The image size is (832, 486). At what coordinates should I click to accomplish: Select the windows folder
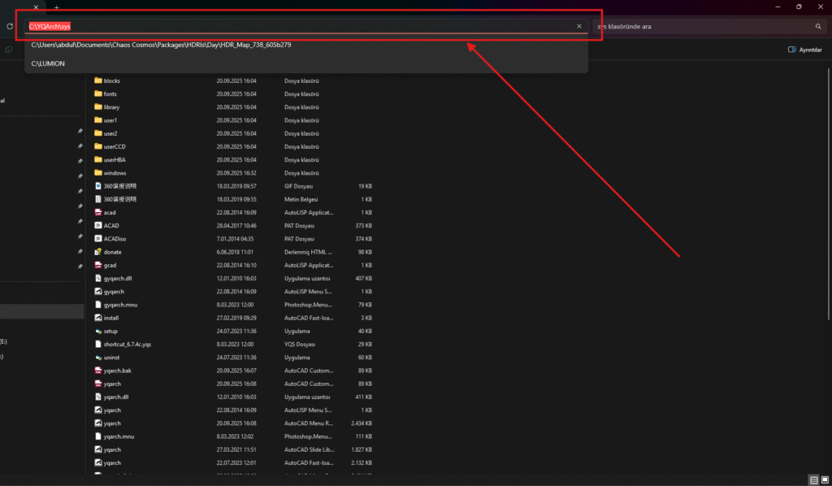(x=115, y=173)
